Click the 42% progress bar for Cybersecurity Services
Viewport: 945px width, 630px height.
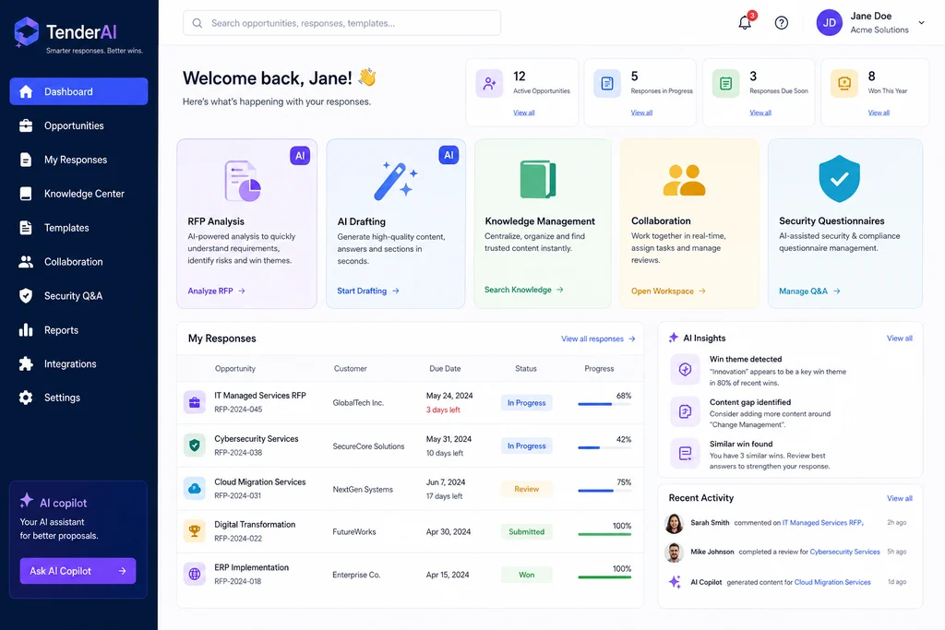pos(604,447)
